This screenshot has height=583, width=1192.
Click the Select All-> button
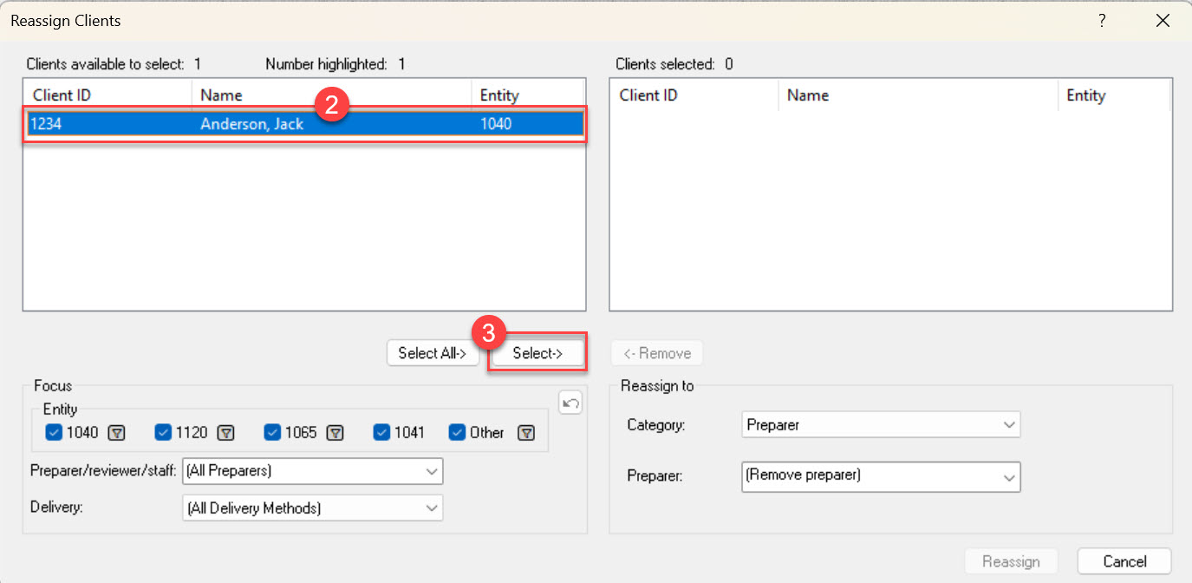[433, 353]
